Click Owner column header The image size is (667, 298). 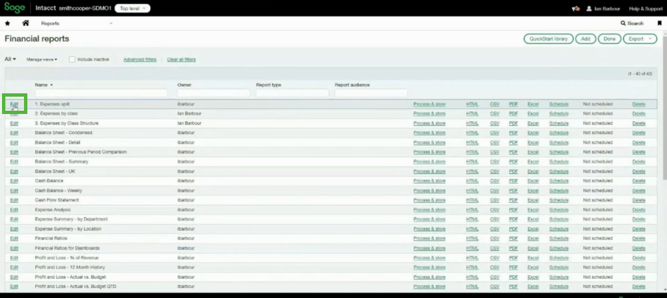point(184,85)
